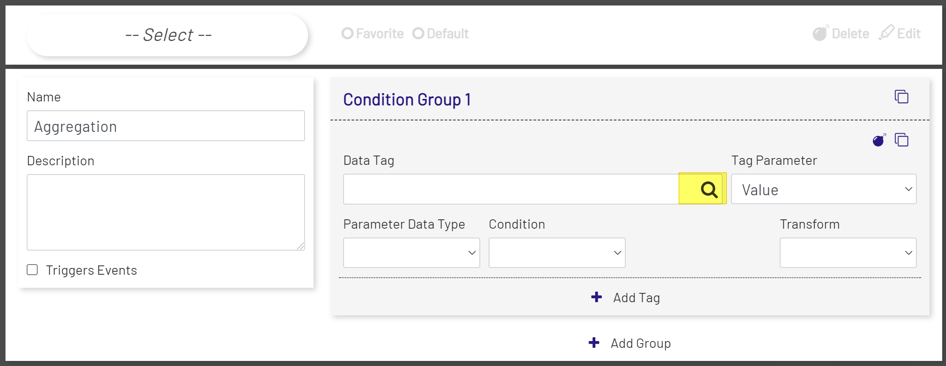Open the Tag Parameter Value dropdown
The width and height of the screenshot is (946, 366).
pos(823,189)
